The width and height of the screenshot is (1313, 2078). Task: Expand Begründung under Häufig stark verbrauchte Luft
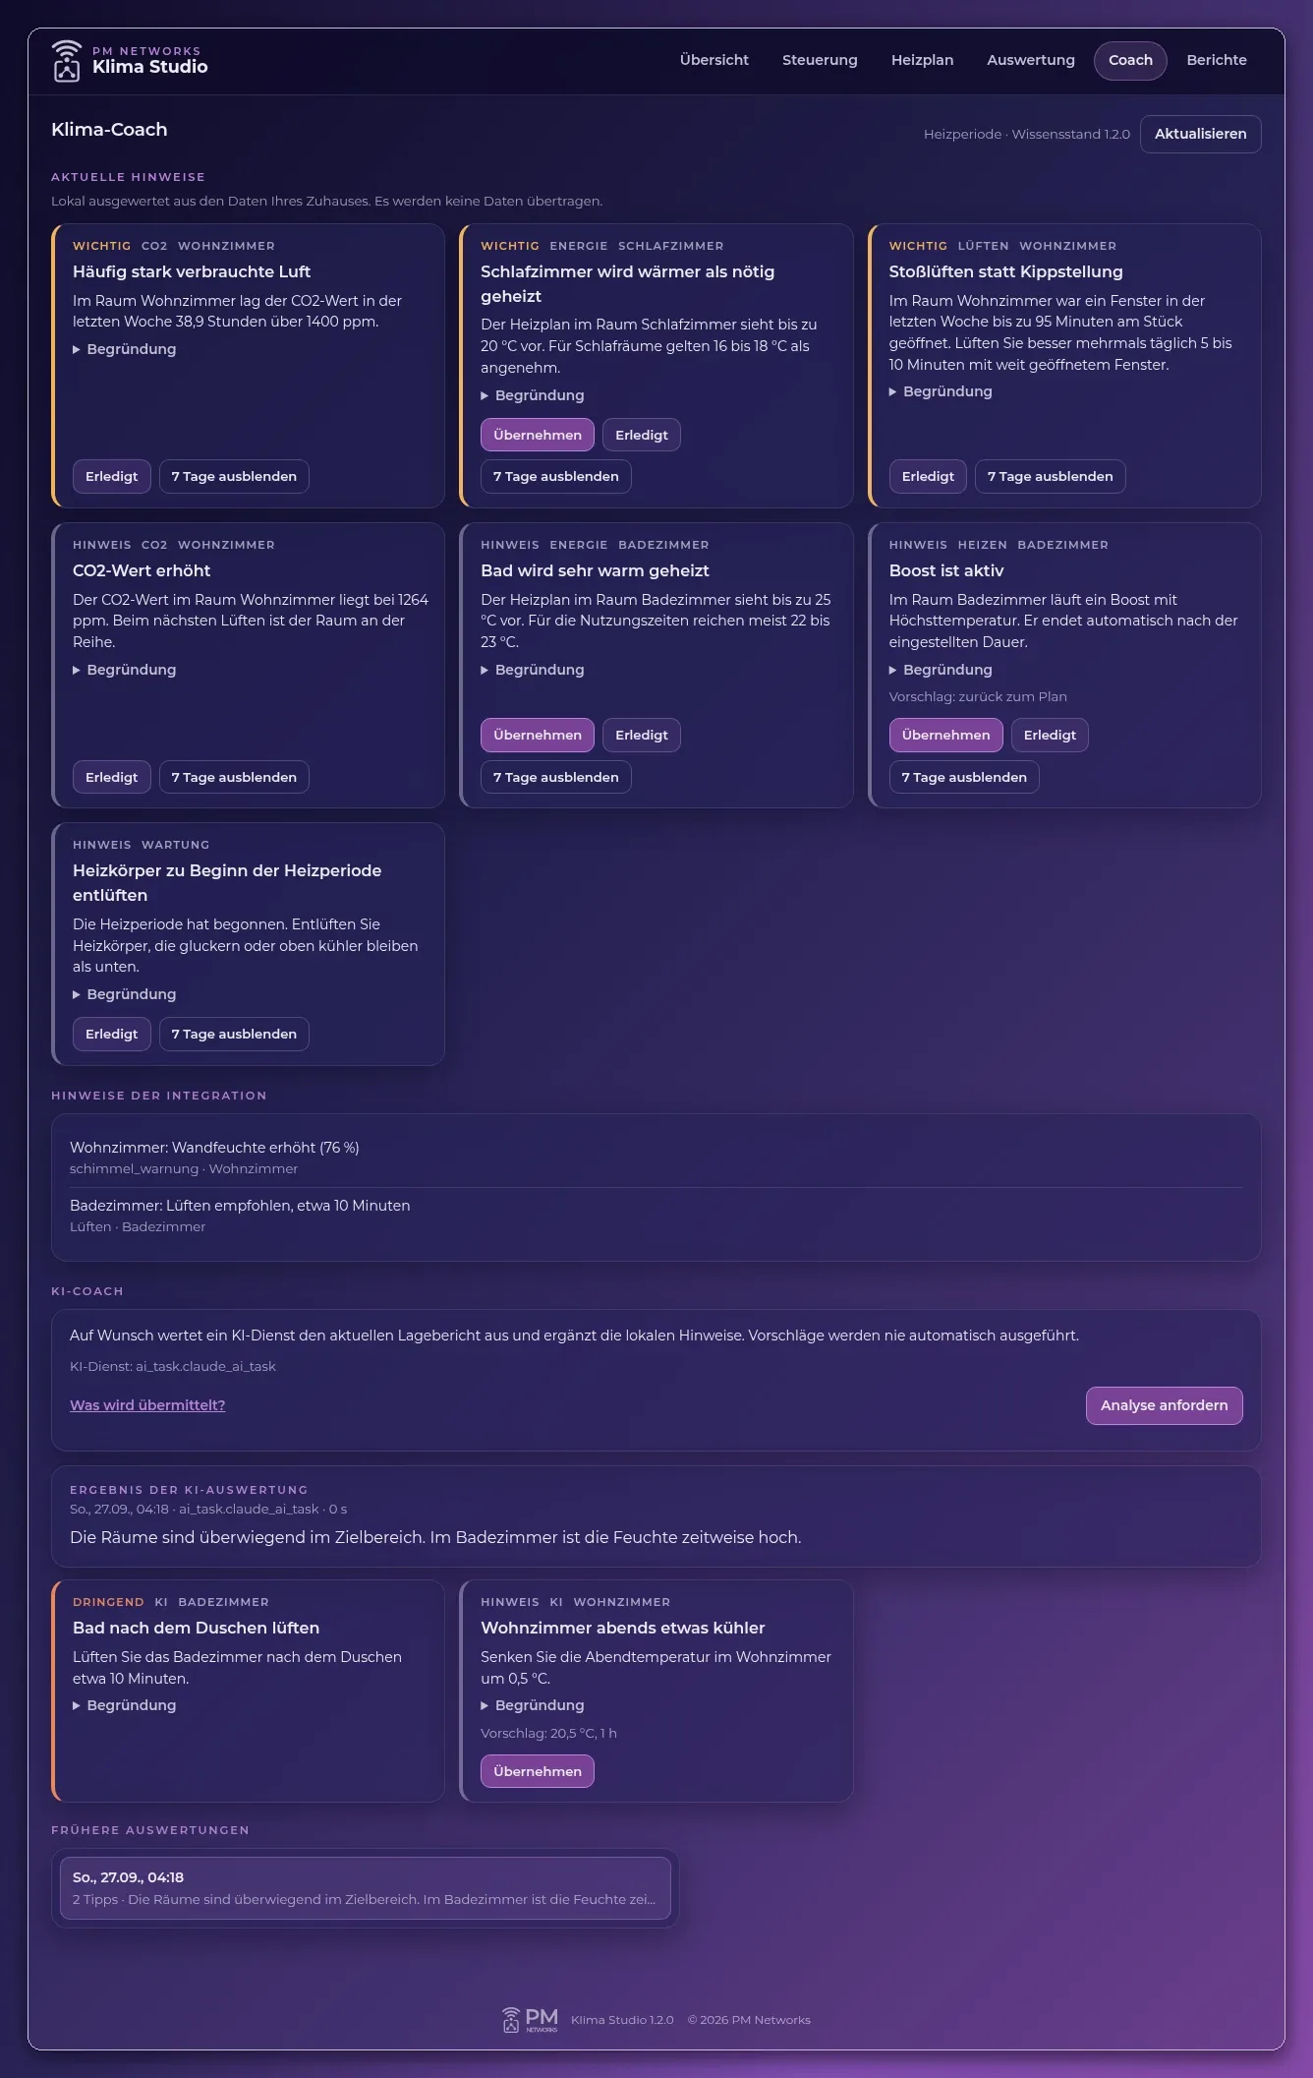pos(125,349)
